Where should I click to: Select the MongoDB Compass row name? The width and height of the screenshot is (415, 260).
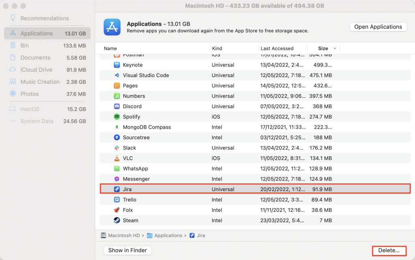(x=147, y=127)
